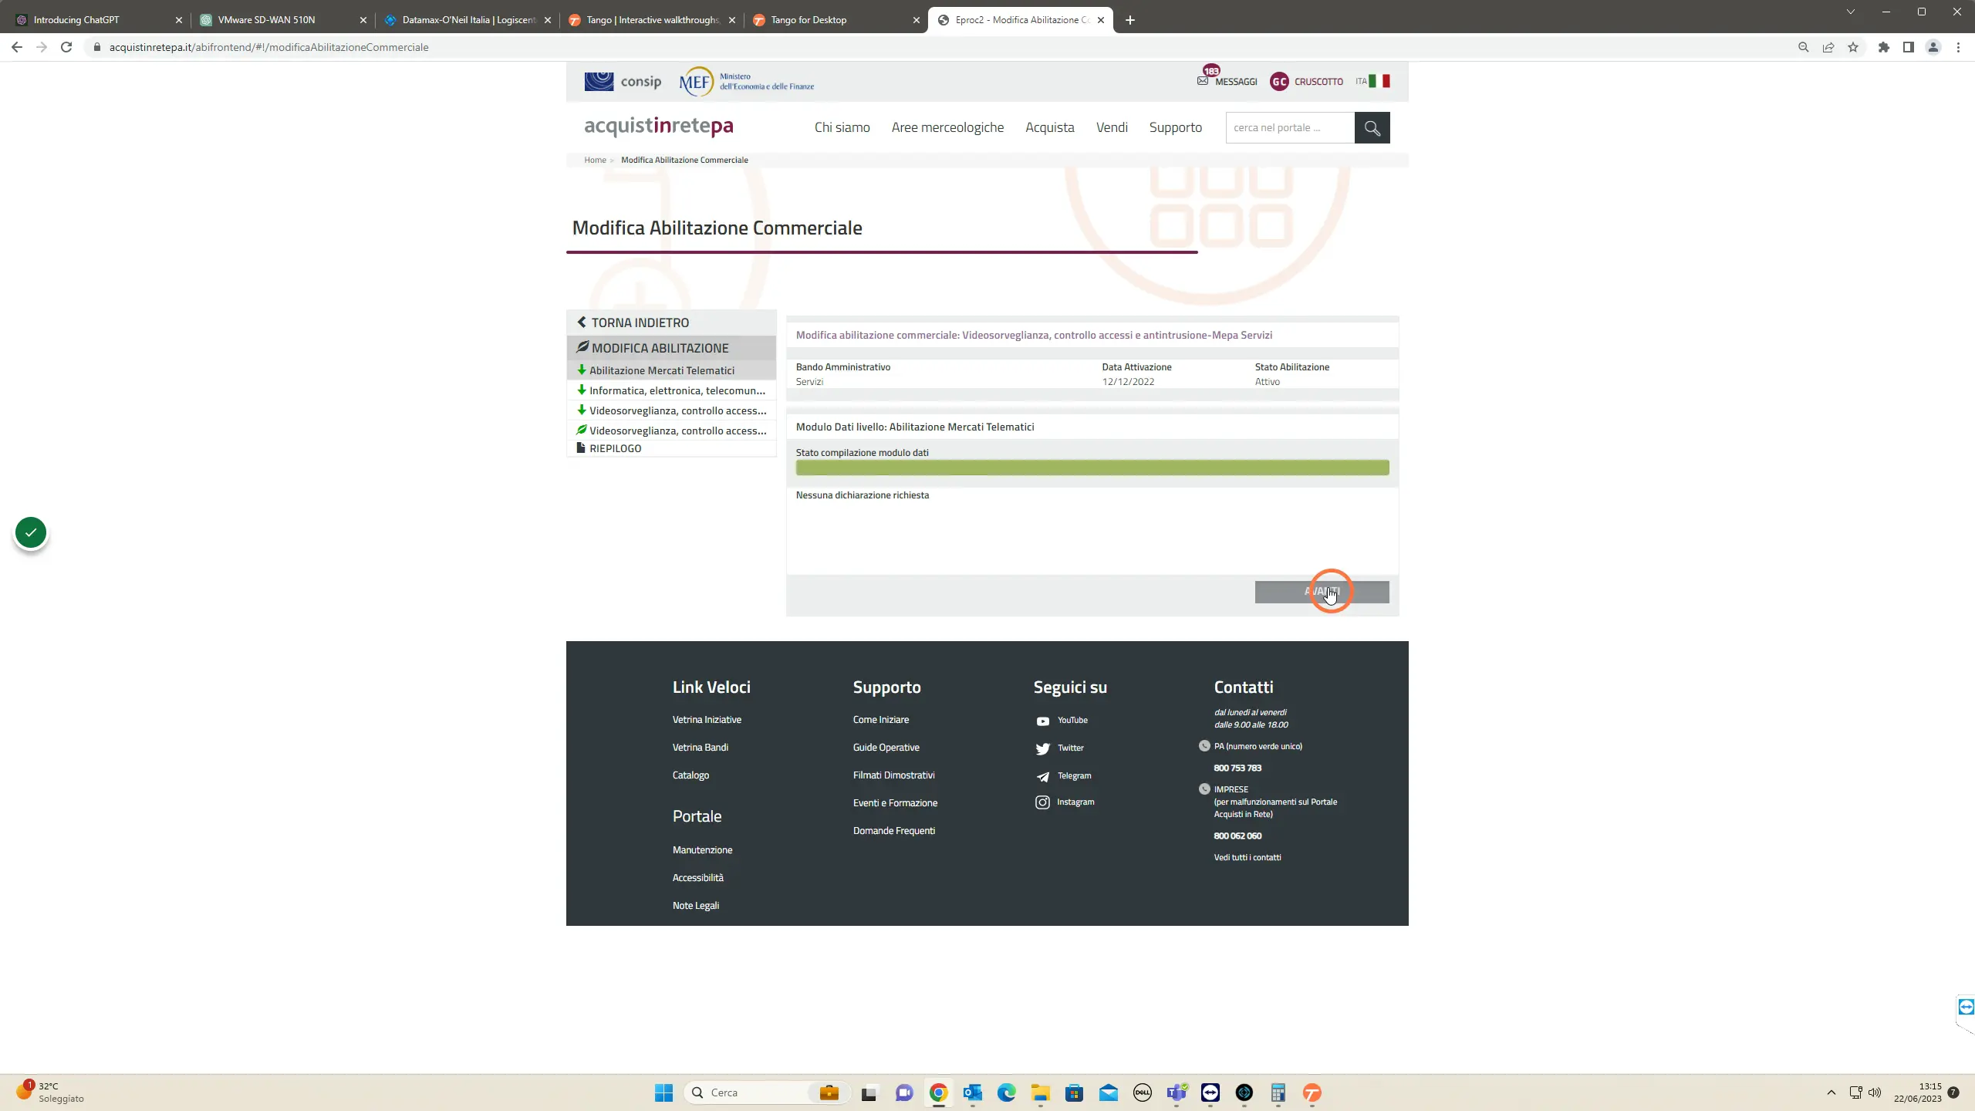Click the Consip logo
Viewport: 1975px width, 1111px height.
pos(623,81)
